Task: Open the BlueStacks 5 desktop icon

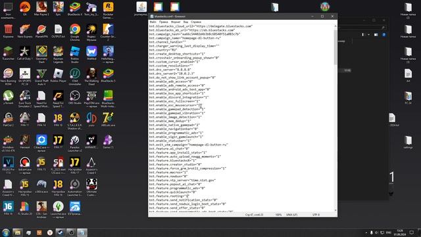Action: 108,75
